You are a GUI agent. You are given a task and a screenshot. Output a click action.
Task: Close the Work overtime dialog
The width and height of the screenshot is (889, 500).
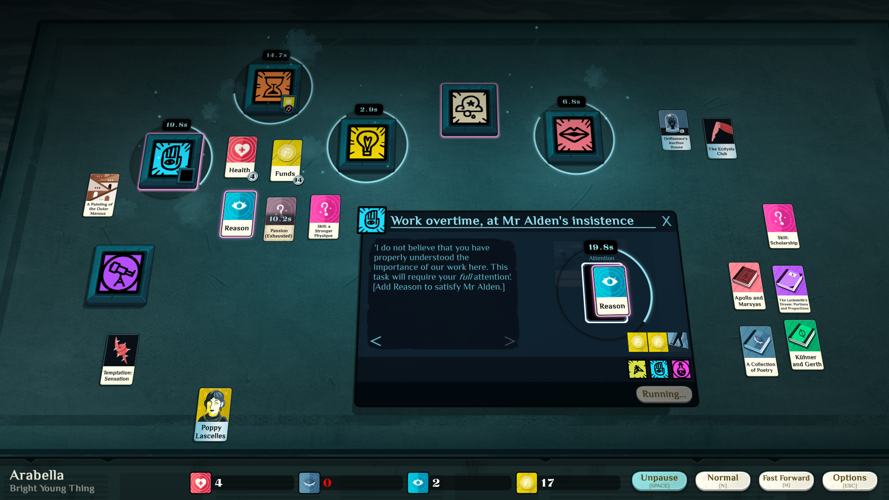(667, 221)
